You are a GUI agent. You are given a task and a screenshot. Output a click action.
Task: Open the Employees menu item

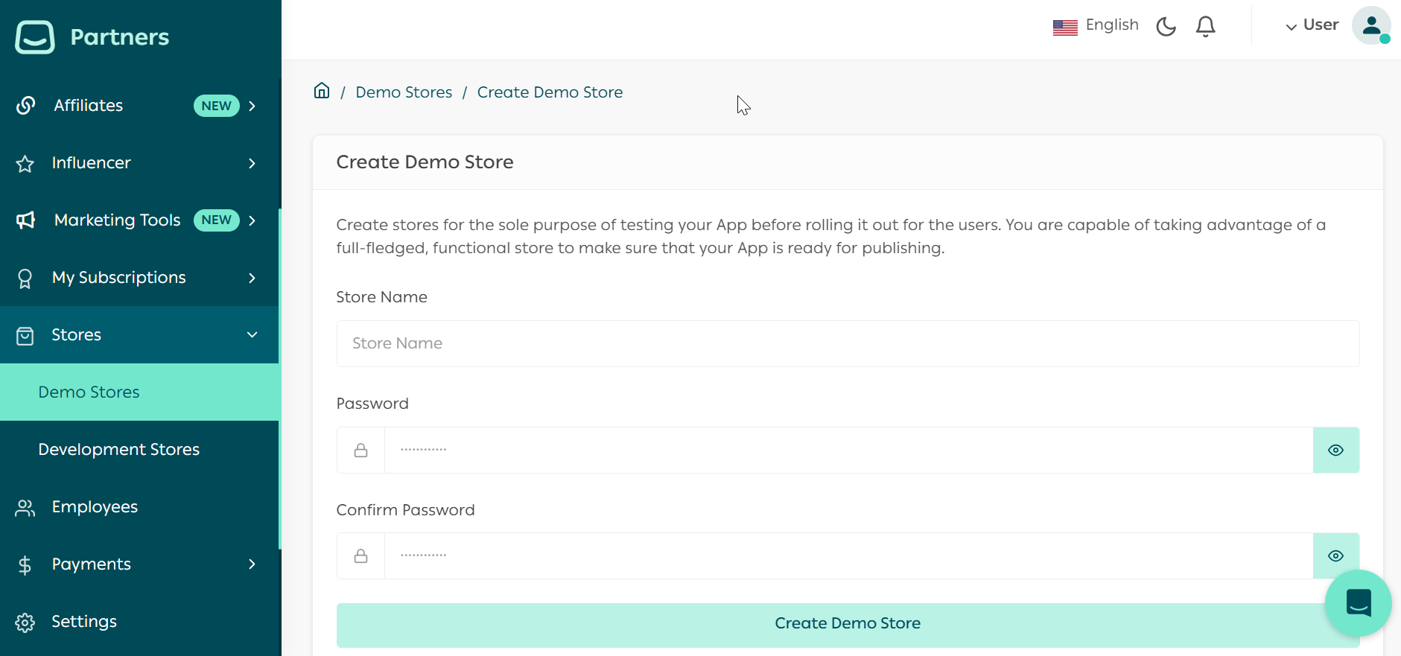(139, 507)
